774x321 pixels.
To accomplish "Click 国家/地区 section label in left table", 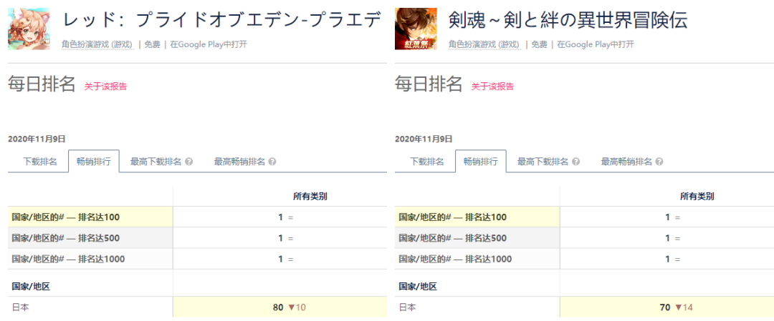I will click(31, 287).
